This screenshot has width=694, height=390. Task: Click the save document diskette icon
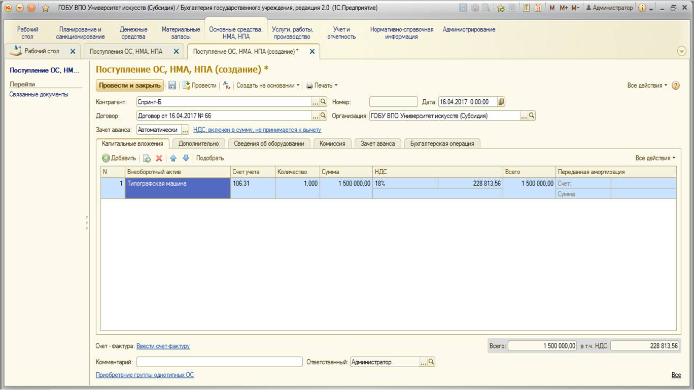(x=172, y=86)
